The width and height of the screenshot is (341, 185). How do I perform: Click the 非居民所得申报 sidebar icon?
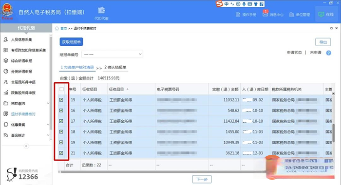[x=6, y=82]
